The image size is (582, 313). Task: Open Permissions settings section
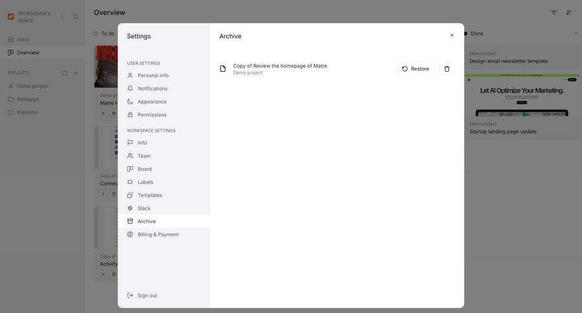(x=151, y=114)
